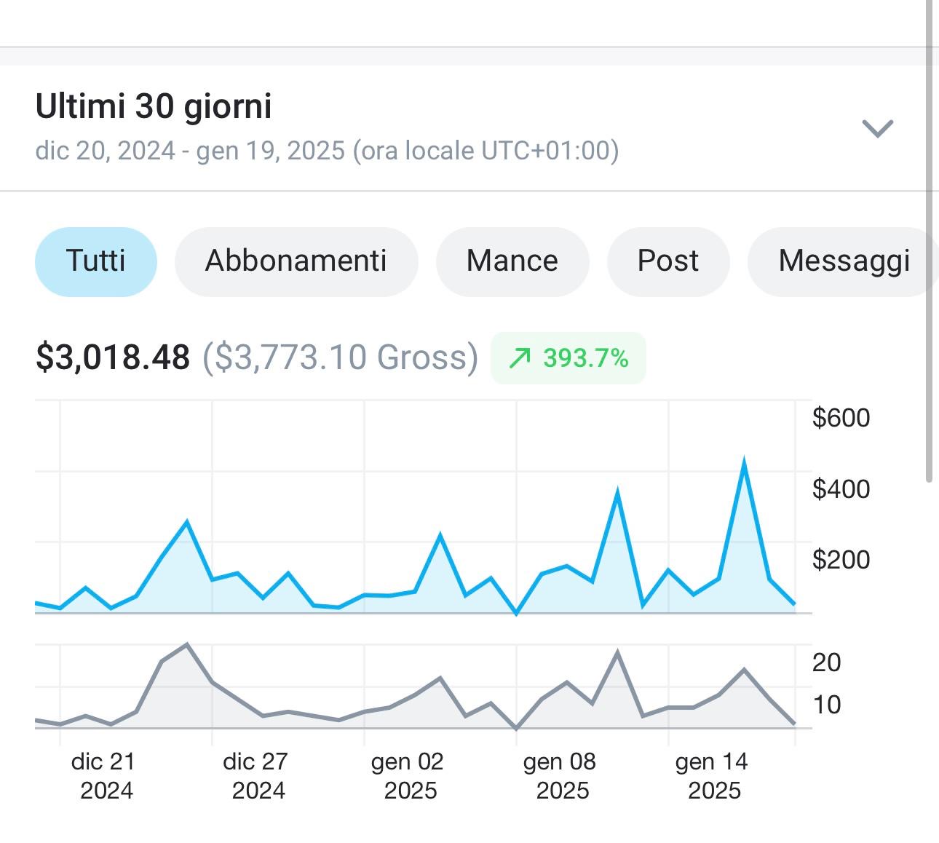Click the $3,773.10 Gross amount
The height and width of the screenshot is (843, 939).
(340, 357)
